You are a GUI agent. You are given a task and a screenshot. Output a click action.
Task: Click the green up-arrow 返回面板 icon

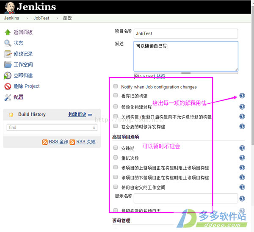coord(8,32)
